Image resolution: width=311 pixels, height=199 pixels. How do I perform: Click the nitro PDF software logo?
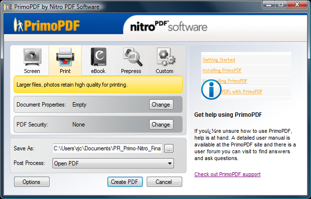tap(169, 26)
